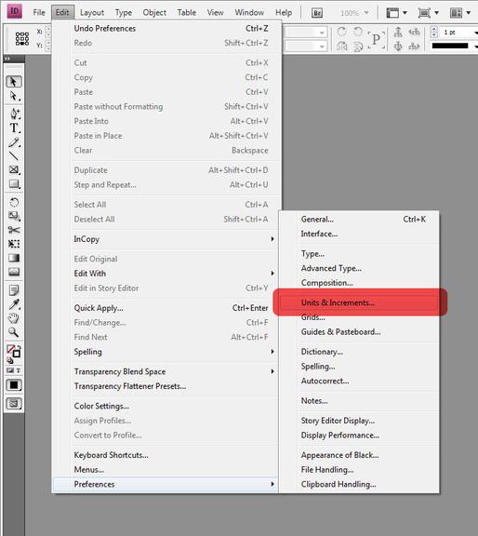This screenshot has height=536, width=478.
Task: Open the Type menu
Action: (124, 13)
